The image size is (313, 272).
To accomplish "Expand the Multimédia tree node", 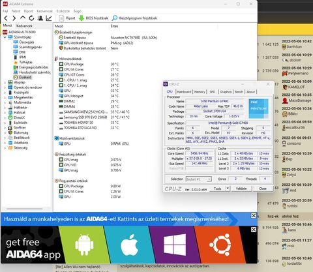I will tap(5, 102).
